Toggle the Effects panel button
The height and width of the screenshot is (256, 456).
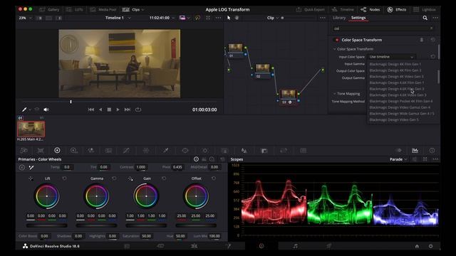click(397, 9)
